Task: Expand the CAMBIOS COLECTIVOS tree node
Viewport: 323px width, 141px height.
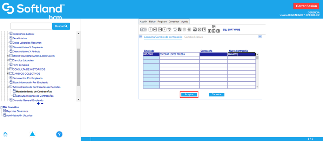Action: pyautogui.click(x=8, y=74)
